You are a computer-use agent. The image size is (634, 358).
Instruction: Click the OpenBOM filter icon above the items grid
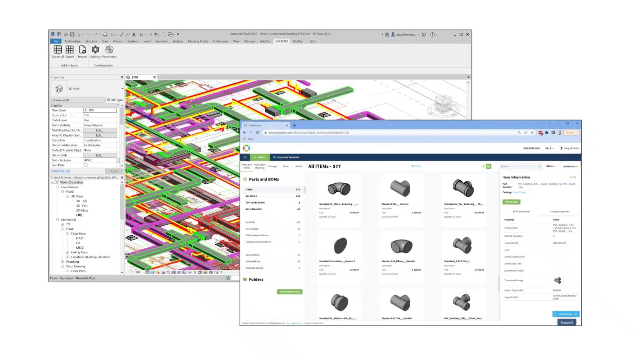[416, 166]
